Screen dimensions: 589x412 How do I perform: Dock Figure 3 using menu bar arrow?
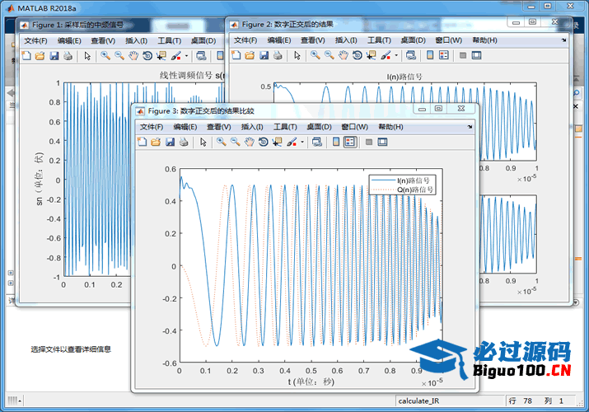pyautogui.click(x=470, y=127)
